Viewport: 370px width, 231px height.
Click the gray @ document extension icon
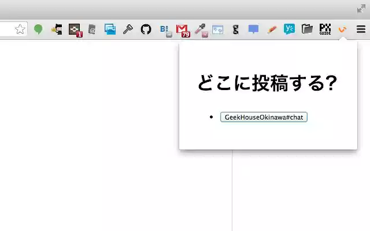coord(92,29)
